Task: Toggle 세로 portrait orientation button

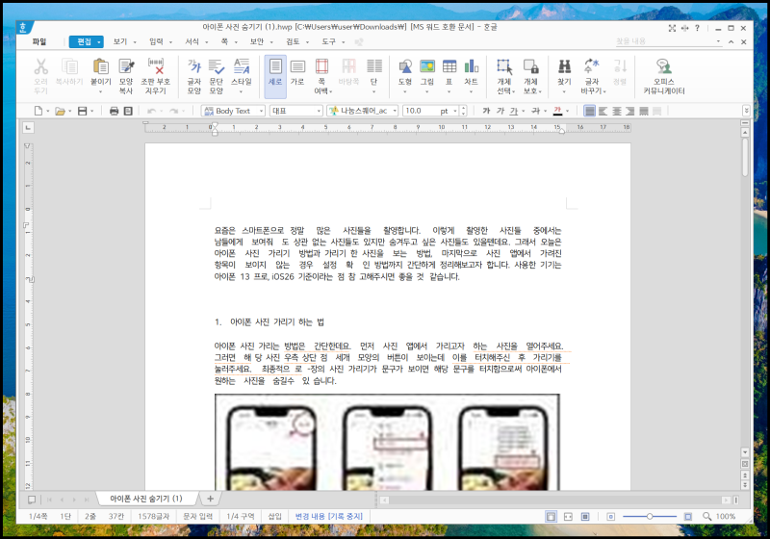Action: tap(275, 77)
